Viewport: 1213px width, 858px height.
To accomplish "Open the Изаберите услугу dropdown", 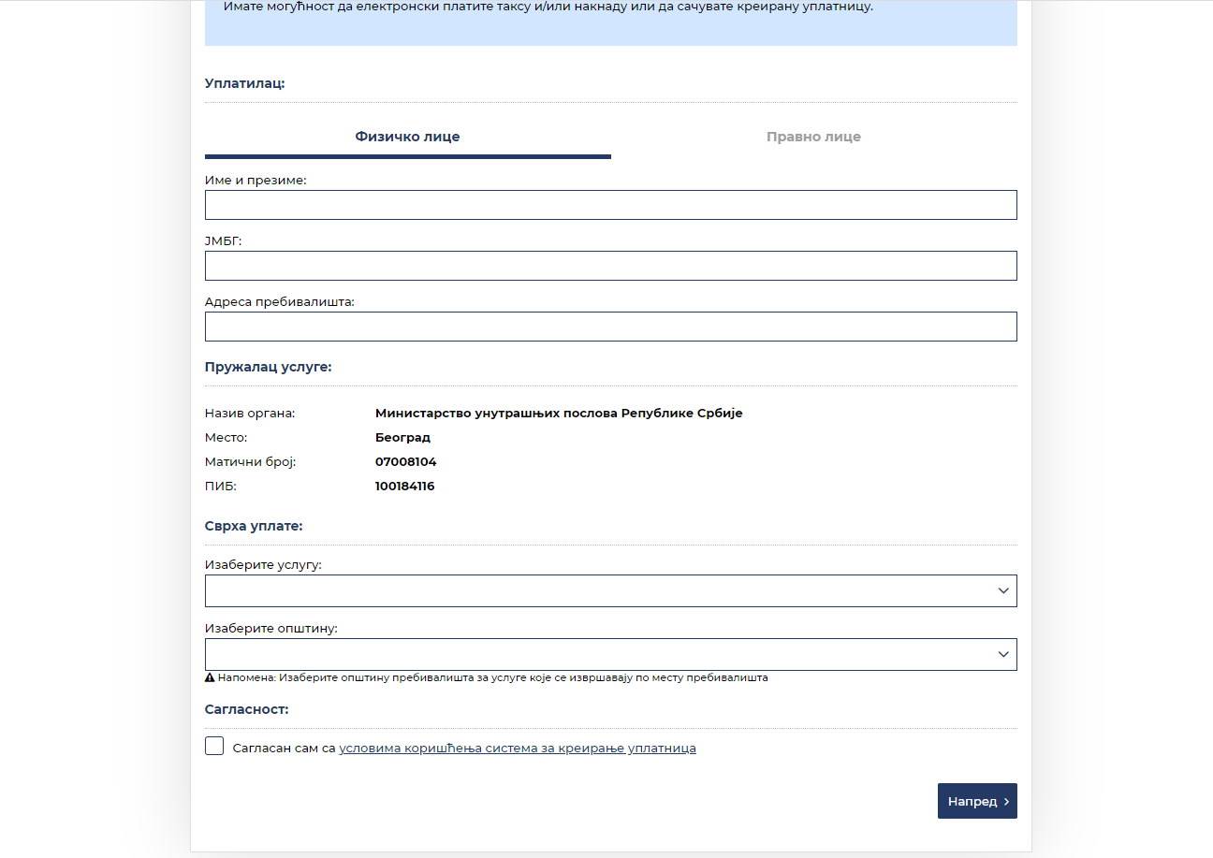I will coord(599,591).
